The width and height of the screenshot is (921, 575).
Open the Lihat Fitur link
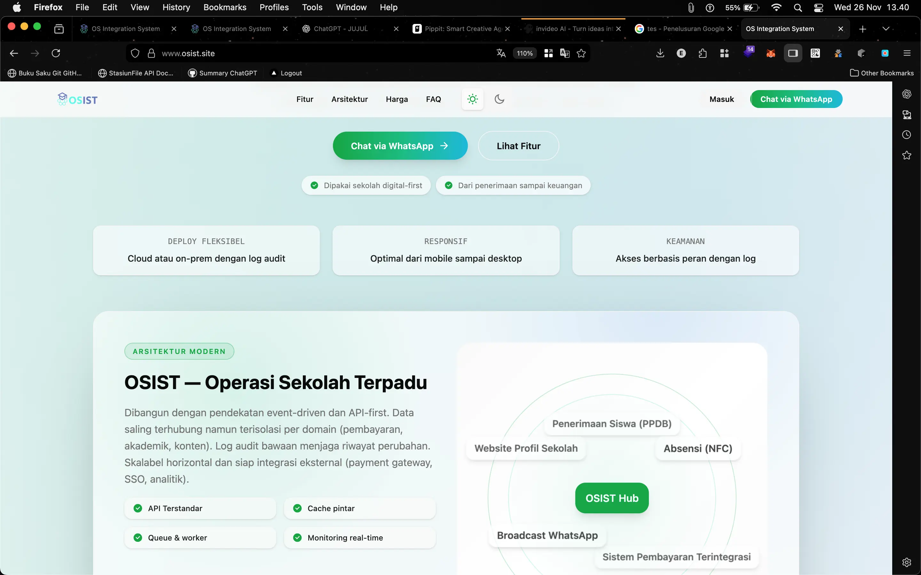tap(518, 146)
